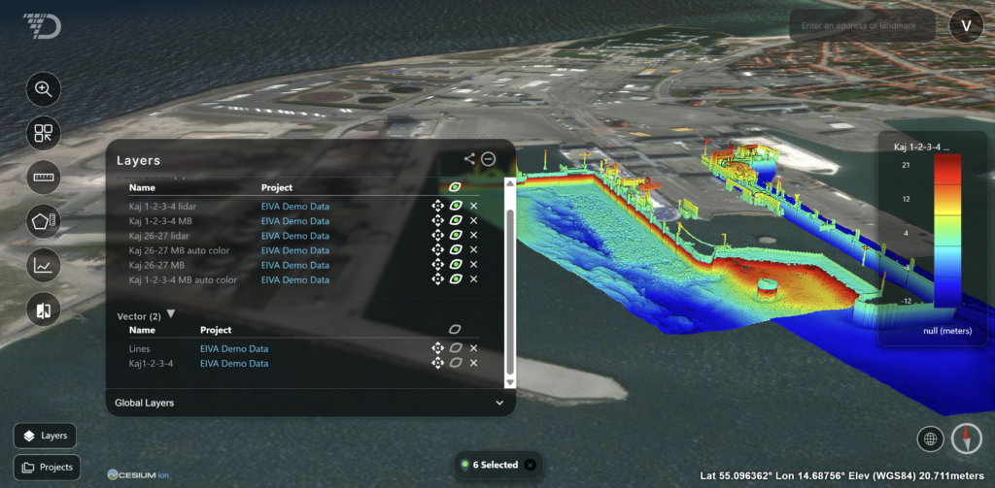Screen dimensions: 995x488
Task: Click the globe view icon
Action: [931, 439]
